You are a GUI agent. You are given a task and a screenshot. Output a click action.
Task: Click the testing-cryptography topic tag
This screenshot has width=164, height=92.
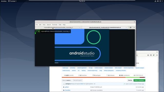click(109, 71)
